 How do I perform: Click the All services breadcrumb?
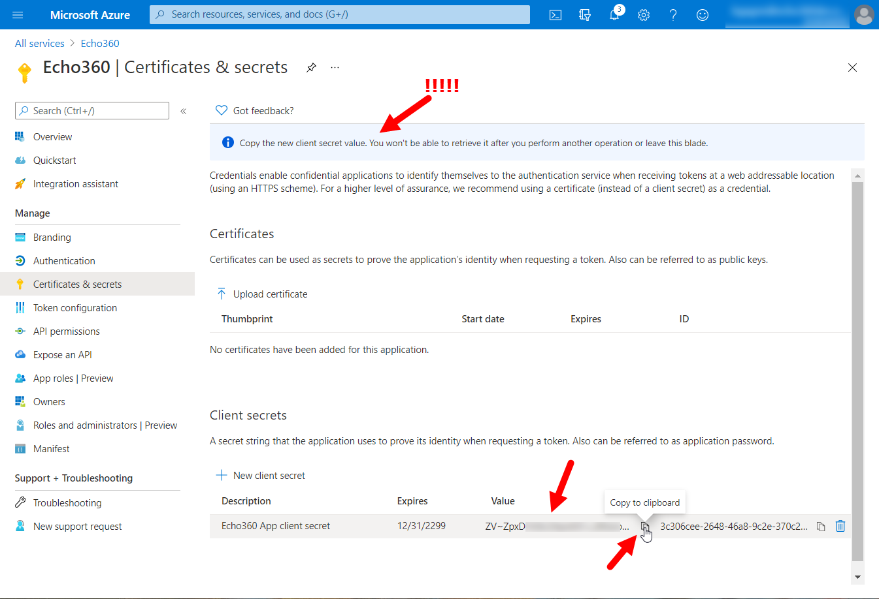tap(40, 44)
